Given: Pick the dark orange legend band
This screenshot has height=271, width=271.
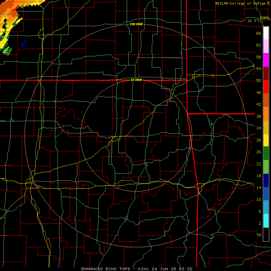Looking at the screenshot, I should click(266, 100).
